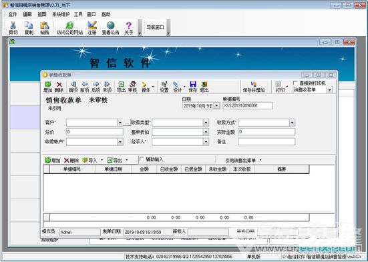Click the 摘要 column header
Screen dimensions: 368x262
[281, 169]
